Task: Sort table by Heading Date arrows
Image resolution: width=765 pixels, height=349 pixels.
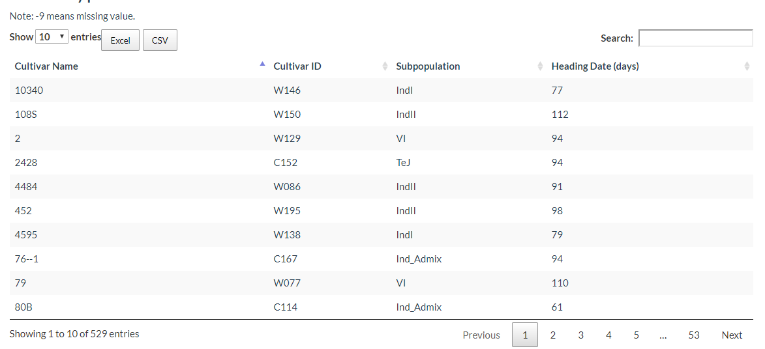Action: (x=747, y=66)
